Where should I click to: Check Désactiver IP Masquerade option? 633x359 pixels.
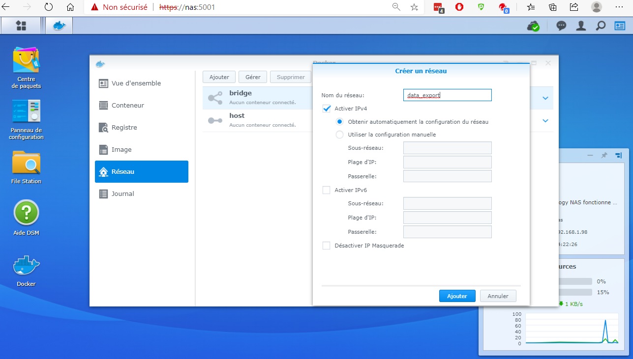[x=327, y=246]
